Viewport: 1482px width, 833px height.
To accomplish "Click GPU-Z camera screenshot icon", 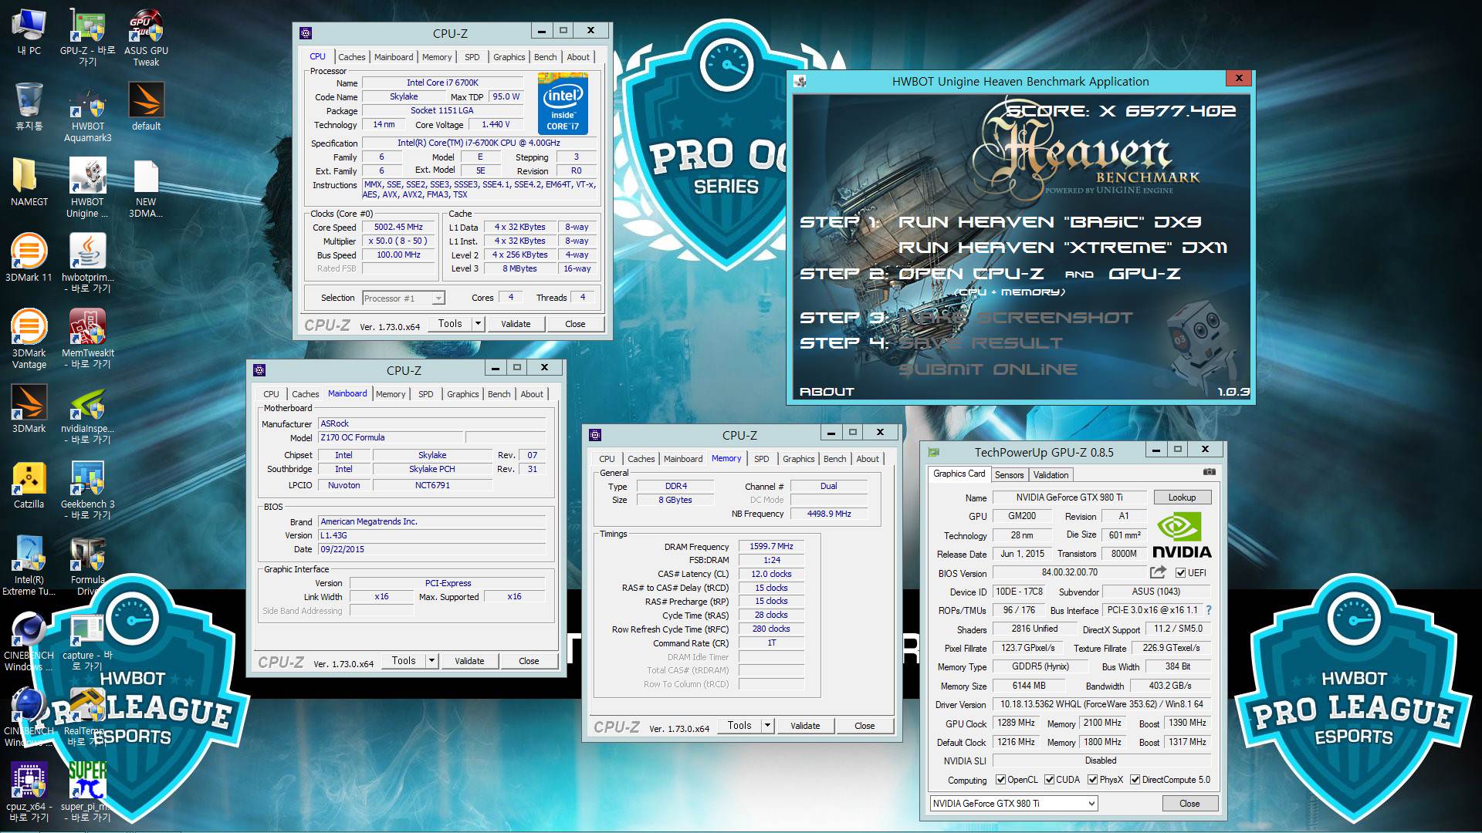I will pyautogui.click(x=1209, y=472).
